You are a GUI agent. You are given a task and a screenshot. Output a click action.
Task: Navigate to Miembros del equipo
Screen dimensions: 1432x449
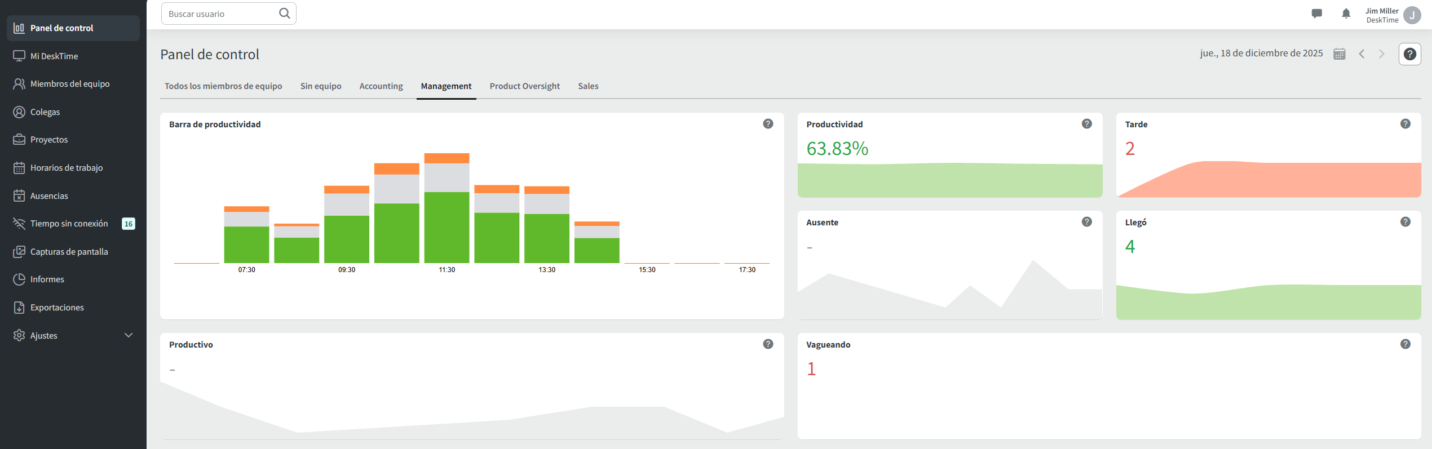70,84
